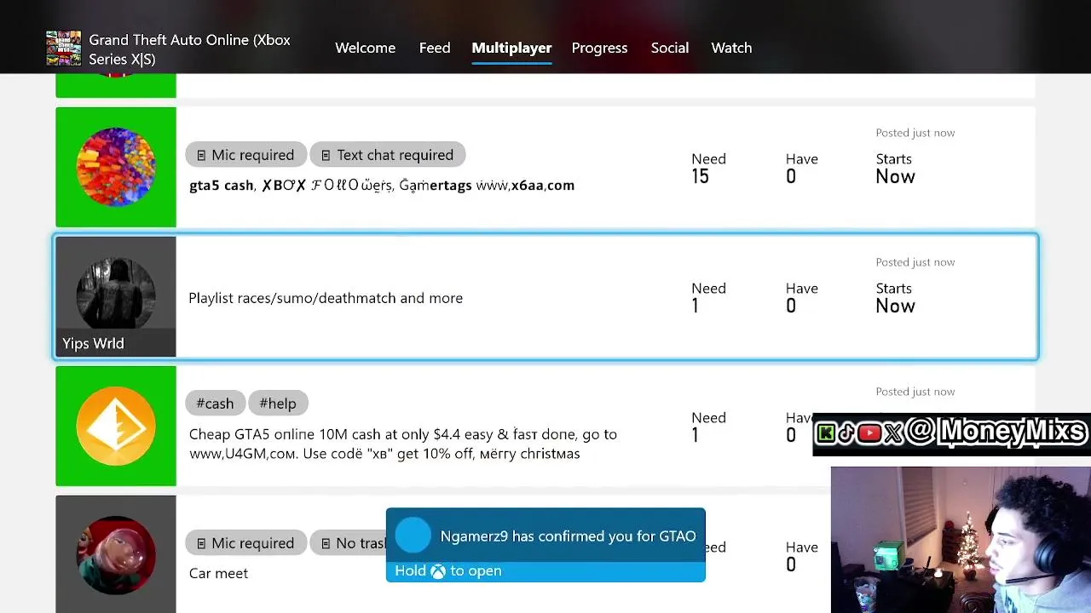Click the blue avatar circle in the notification
The image size is (1091, 613).
click(x=413, y=536)
